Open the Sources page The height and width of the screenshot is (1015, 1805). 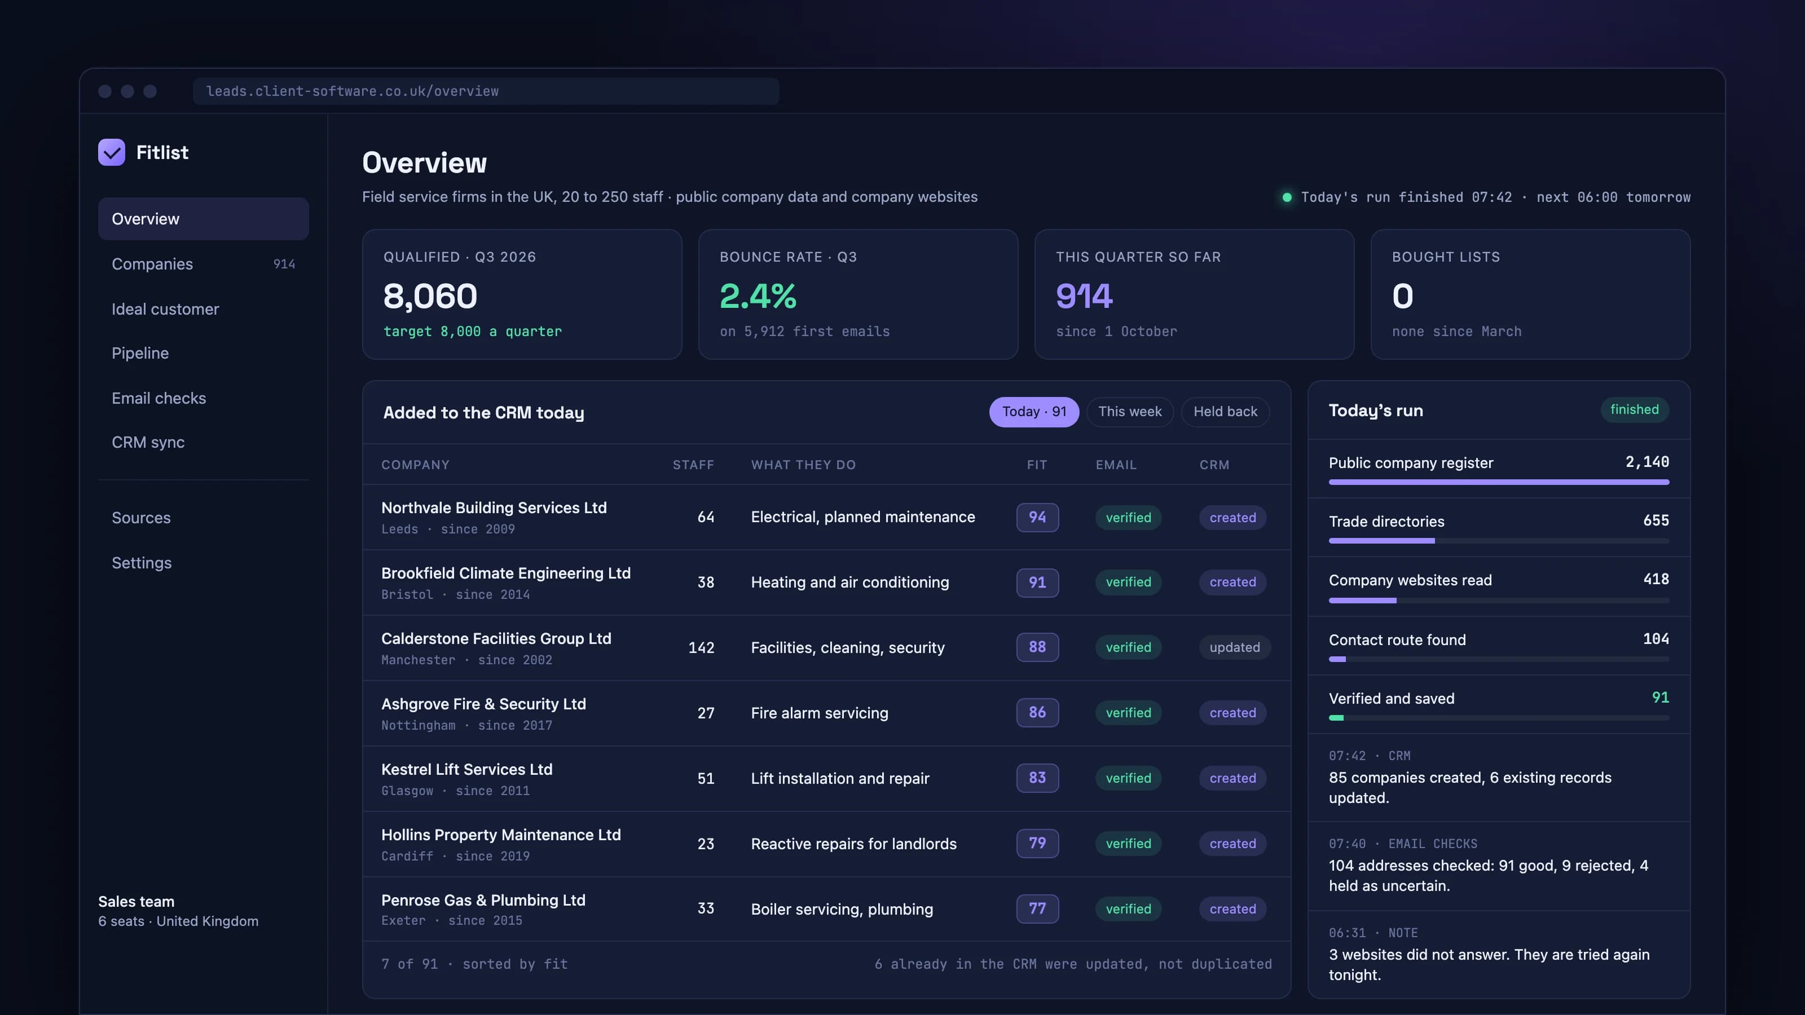[x=203, y=518]
